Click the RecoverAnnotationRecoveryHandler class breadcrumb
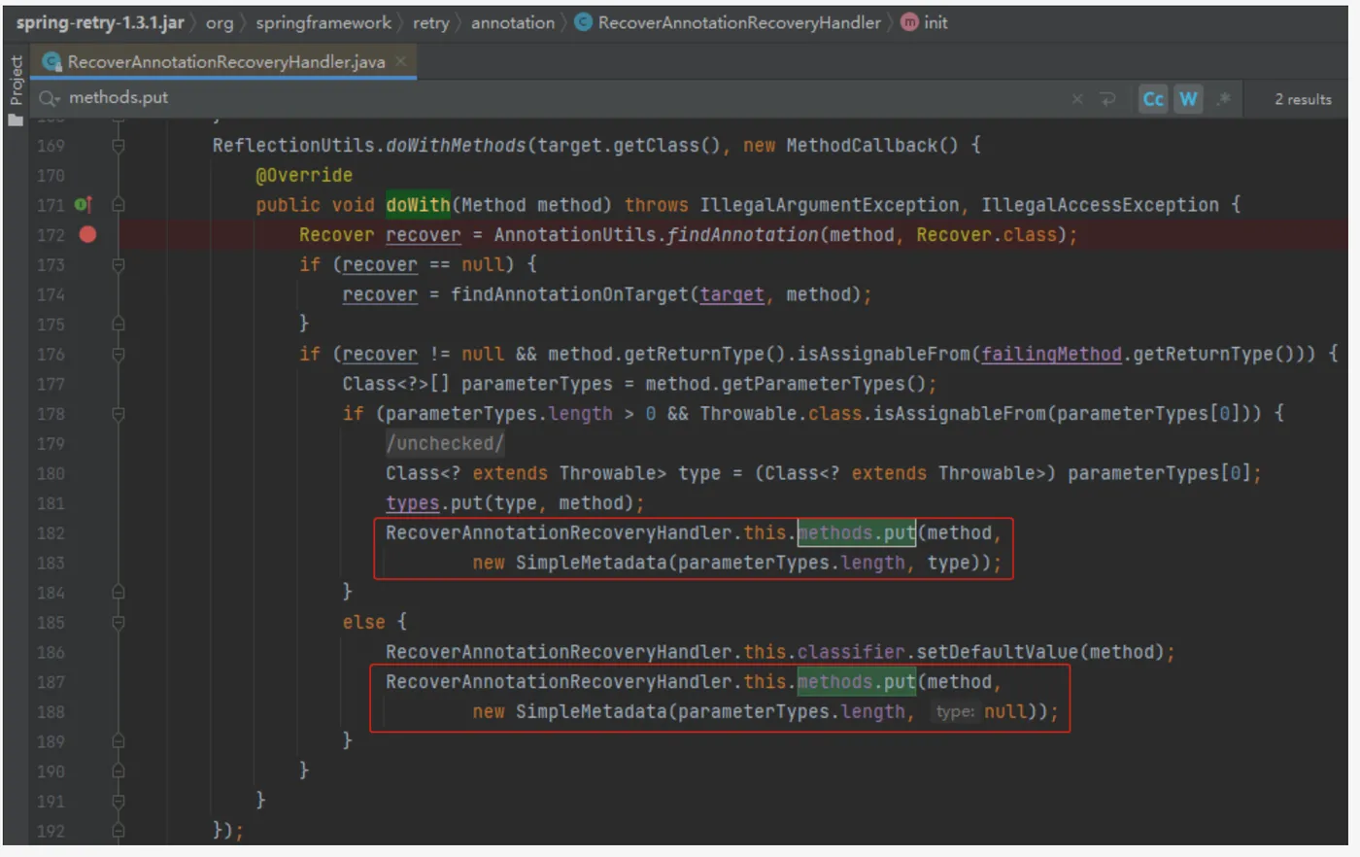 (728, 22)
